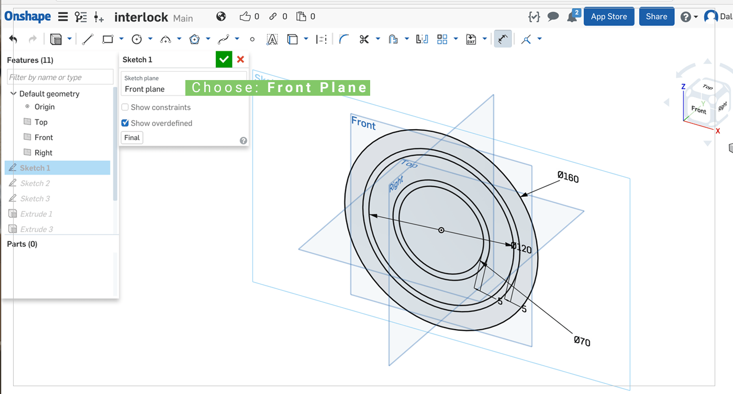Click the Undo arrow in toolbar
This screenshot has height=394, width=733.
point(13,39)
